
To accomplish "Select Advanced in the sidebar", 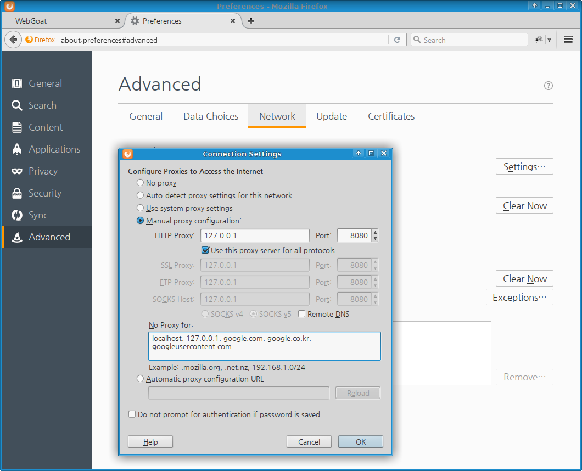I will pos(47,237).
